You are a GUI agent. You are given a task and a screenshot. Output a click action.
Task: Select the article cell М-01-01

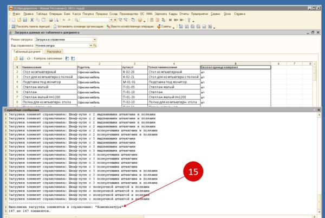click(135, 82)
